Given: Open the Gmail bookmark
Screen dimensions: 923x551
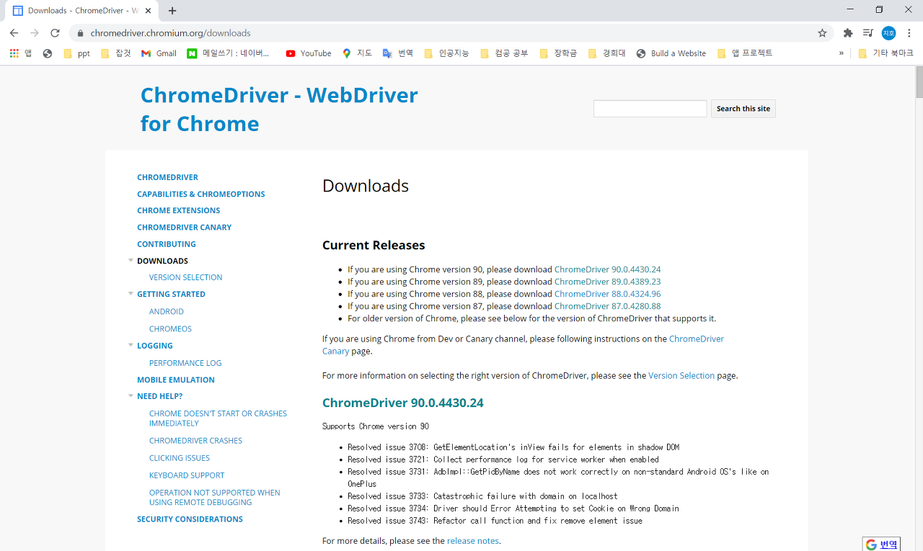Looking at the screenshot, I should pos(159,53).
